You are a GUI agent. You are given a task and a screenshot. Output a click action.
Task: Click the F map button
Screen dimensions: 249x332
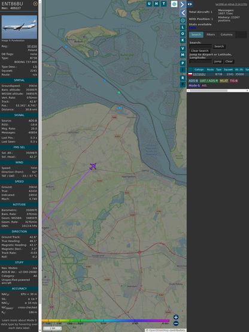(x=183, y=84)
